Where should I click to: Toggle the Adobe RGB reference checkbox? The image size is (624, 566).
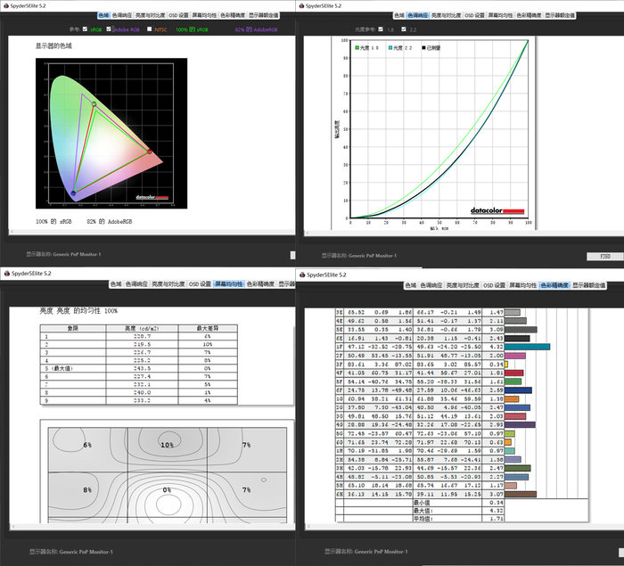[109, 29]
